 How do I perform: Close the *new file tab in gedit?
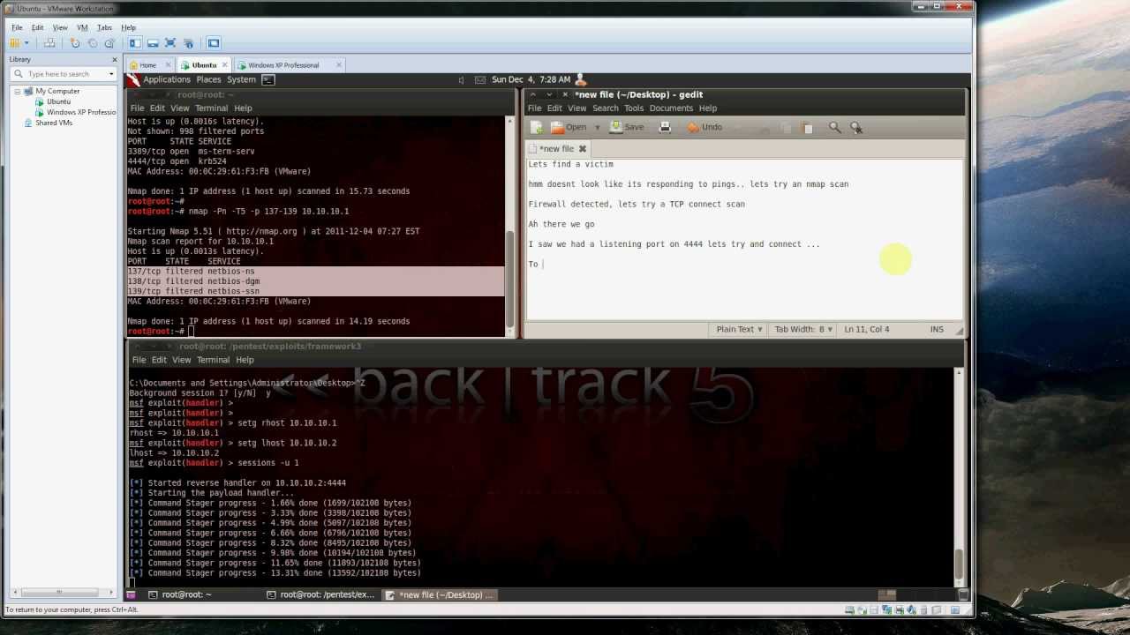[x=582, y=149]
